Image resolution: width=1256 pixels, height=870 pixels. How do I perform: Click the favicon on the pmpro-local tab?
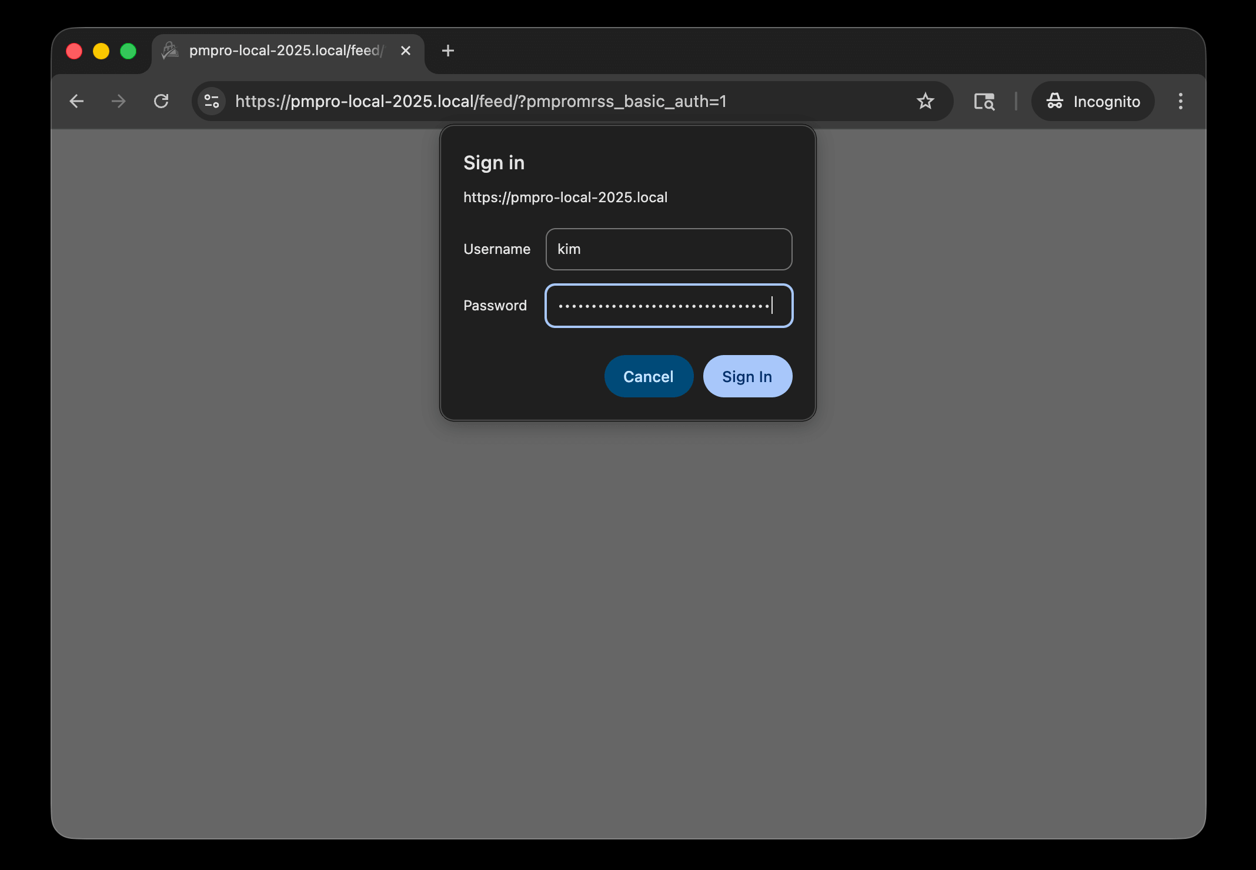tap(169, 51)
